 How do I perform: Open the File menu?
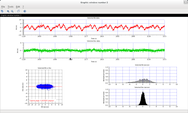pos(3,7)
